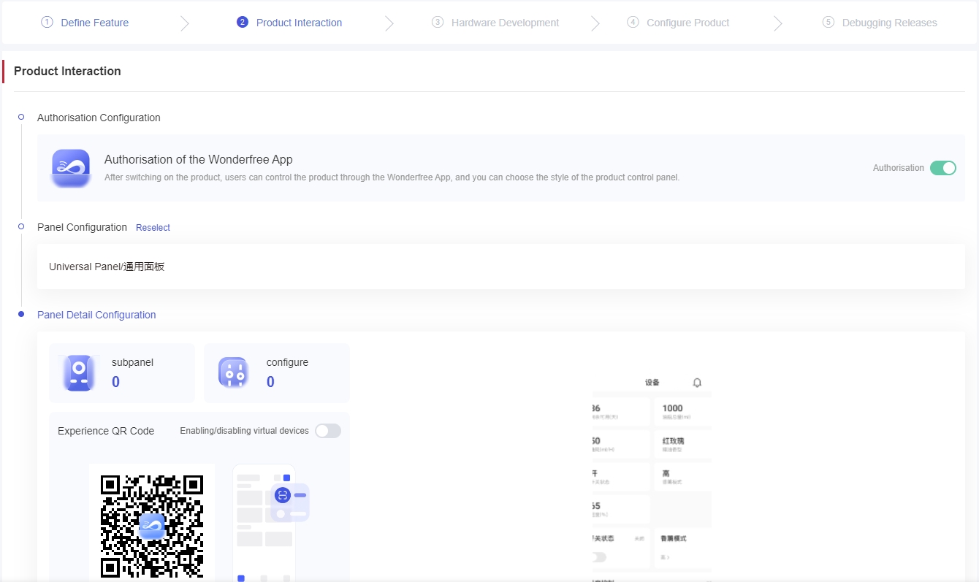Click the configure socket icon

coord(234,372)
